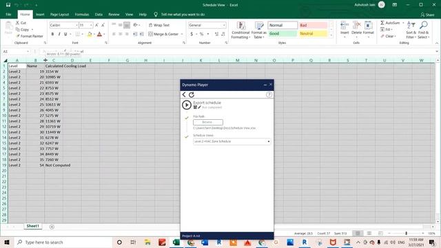Open the font name Calibri dropdown
The width and height of the screenshot is (441, 248).
76,25
